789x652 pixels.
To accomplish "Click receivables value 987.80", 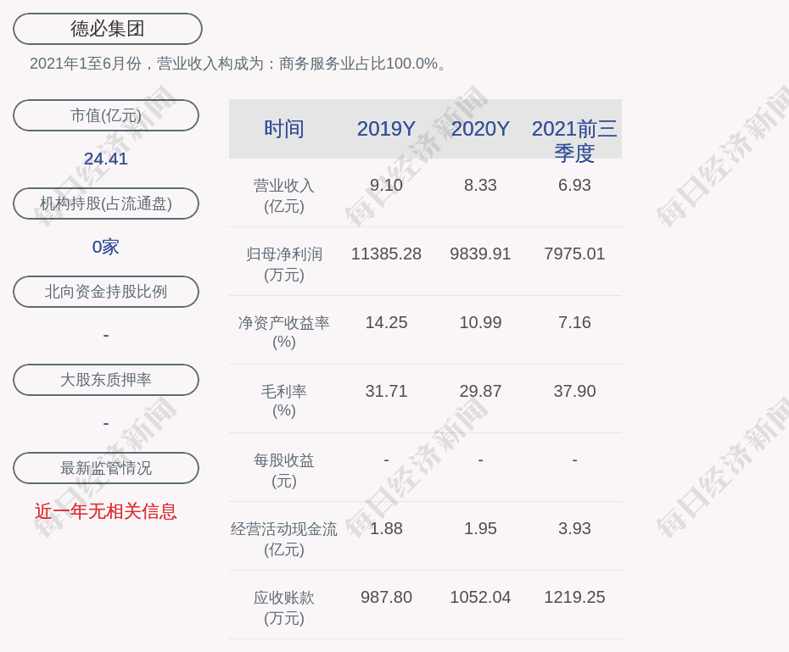I will click(386, 597).
